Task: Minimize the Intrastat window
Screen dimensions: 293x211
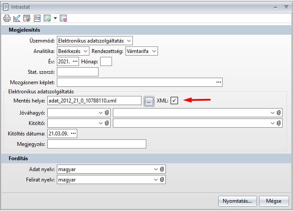Action: pyautogui.click(x=276, y=7)
